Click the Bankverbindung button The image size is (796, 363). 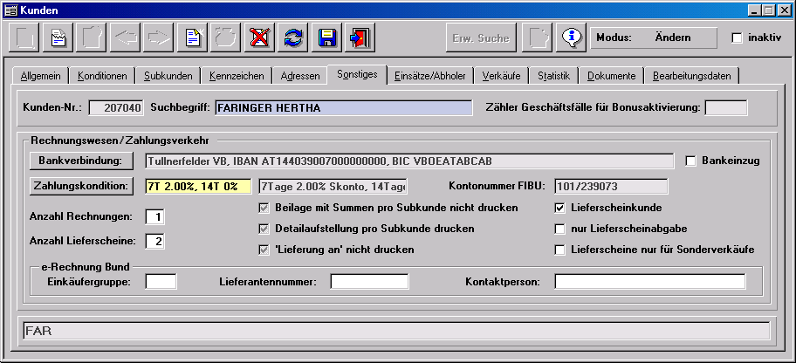81,161
